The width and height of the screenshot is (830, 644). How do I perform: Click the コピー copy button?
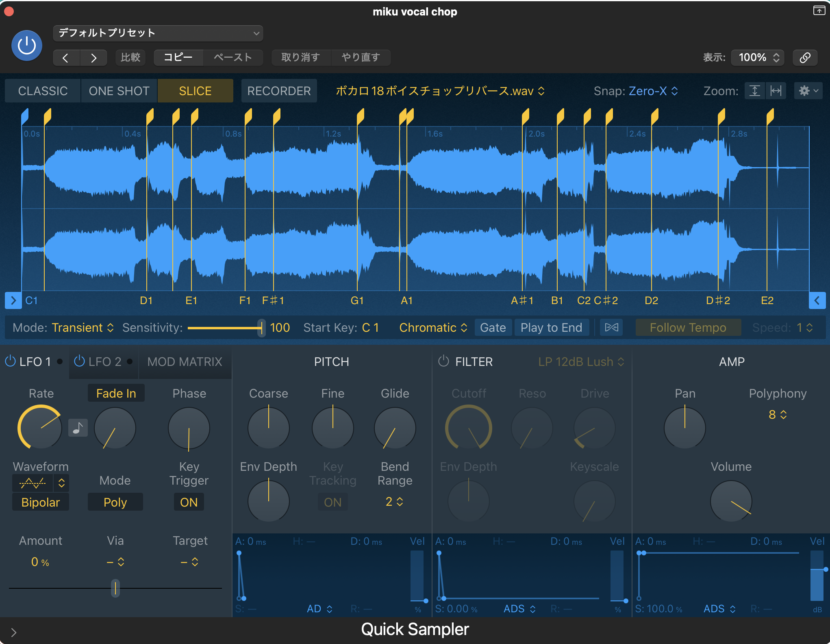[178, 57]
